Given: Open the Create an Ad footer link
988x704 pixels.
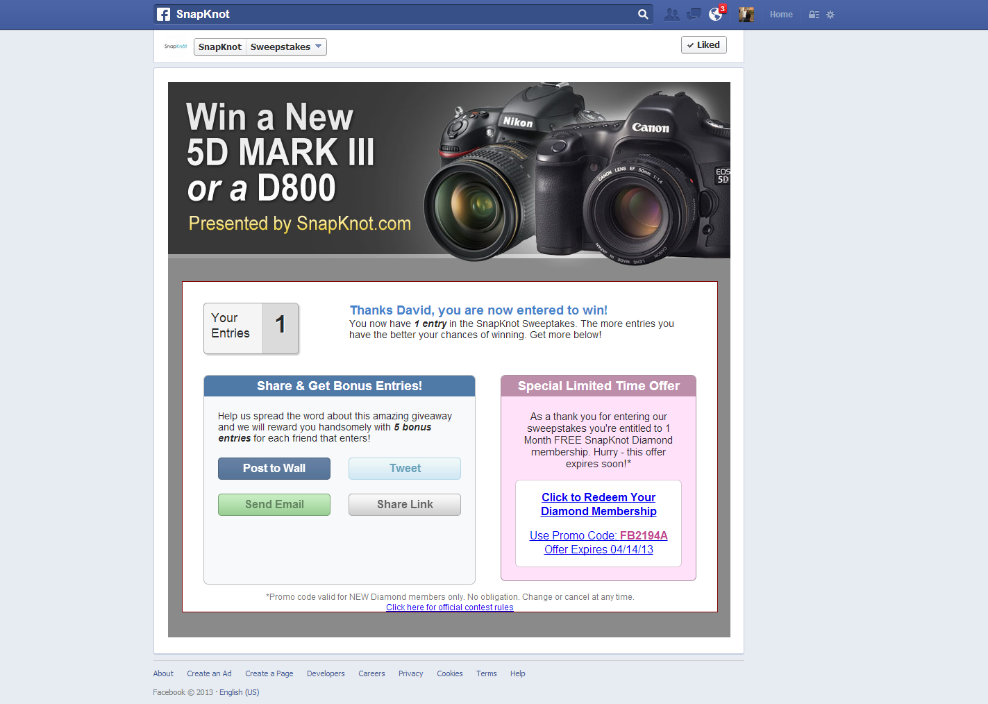Looking at the screenshot, I should (209, 673).
